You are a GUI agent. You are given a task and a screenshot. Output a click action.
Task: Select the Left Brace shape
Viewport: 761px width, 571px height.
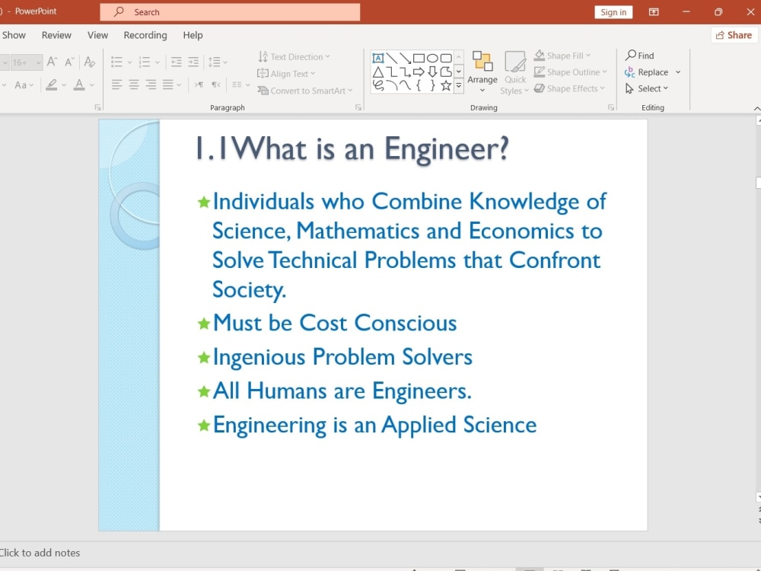point(419,86)
